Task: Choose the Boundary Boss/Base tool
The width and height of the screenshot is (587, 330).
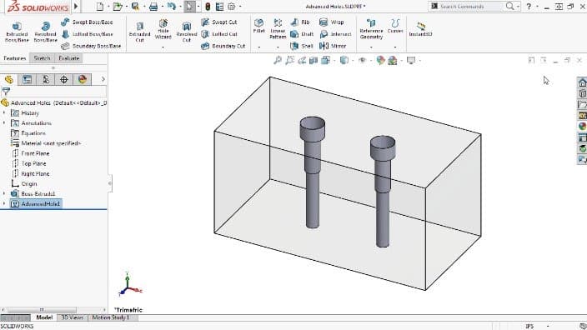Action: click(91, 46)
